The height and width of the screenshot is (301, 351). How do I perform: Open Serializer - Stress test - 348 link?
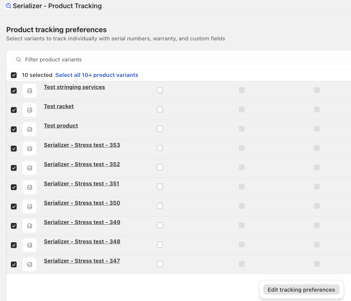click(x=82, y=242)
